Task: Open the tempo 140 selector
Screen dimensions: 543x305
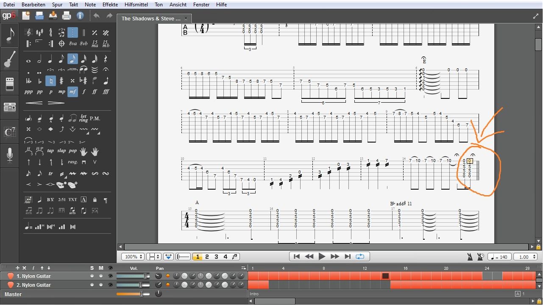Action: (x=499, y=257)
